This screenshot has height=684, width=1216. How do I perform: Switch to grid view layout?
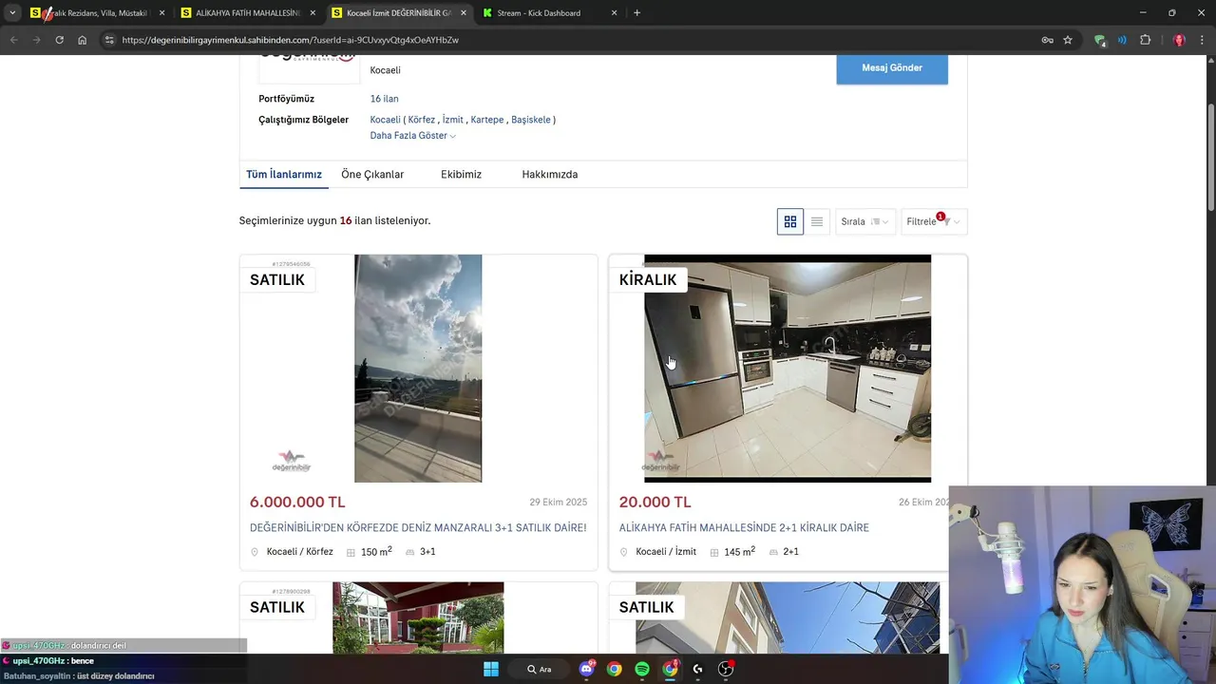click(x=789, y=221)
